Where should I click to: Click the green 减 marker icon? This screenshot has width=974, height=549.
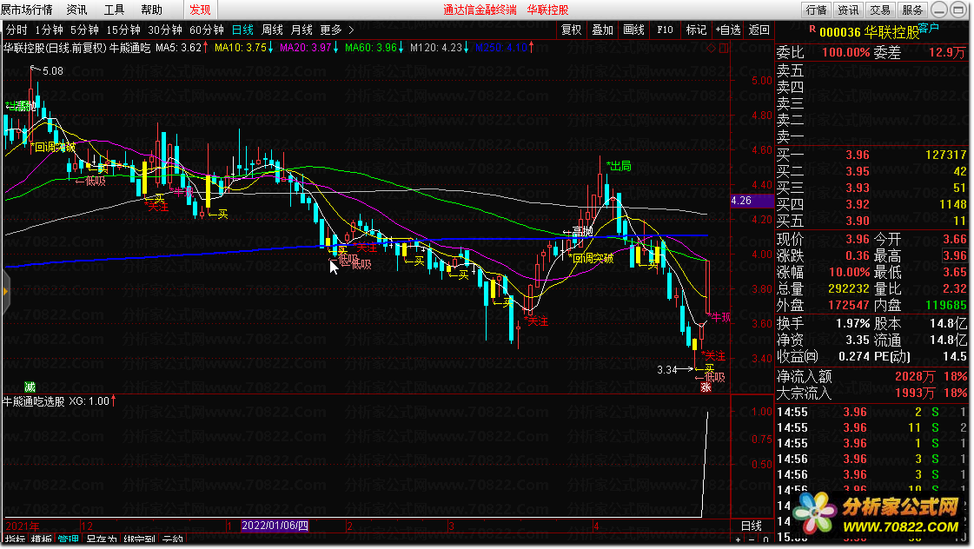click(30, 387)
